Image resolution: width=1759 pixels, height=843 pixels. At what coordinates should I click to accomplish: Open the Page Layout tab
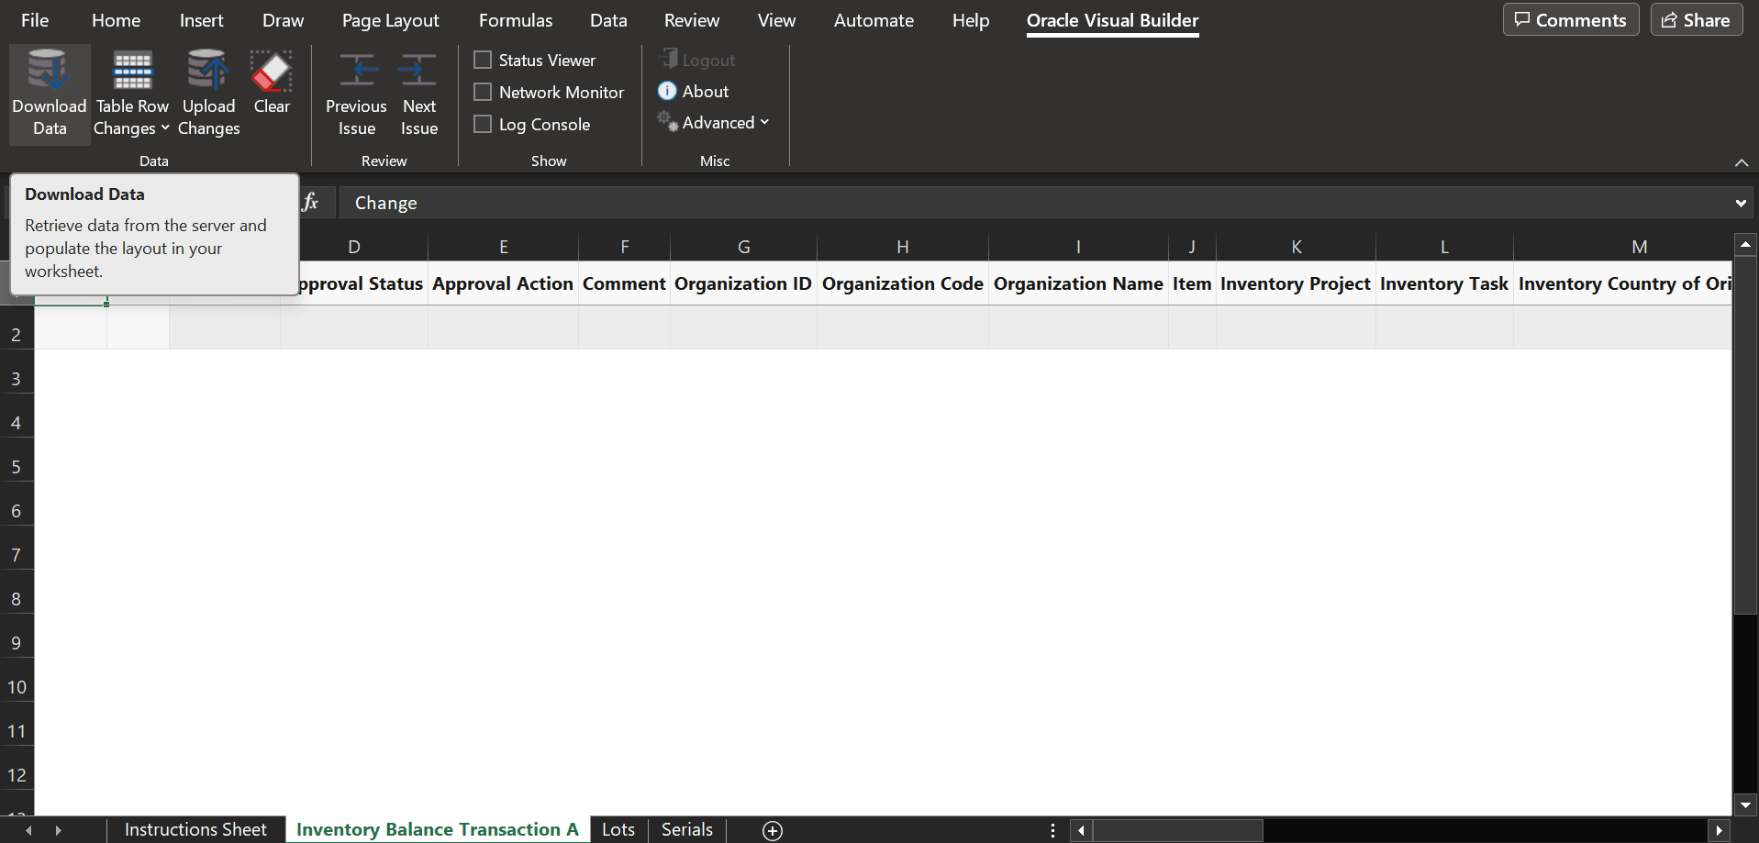[x=390, y=20]
